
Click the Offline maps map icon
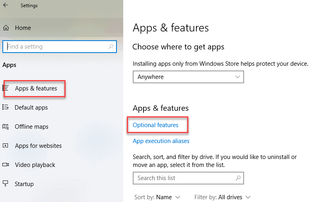pos(6,127)
